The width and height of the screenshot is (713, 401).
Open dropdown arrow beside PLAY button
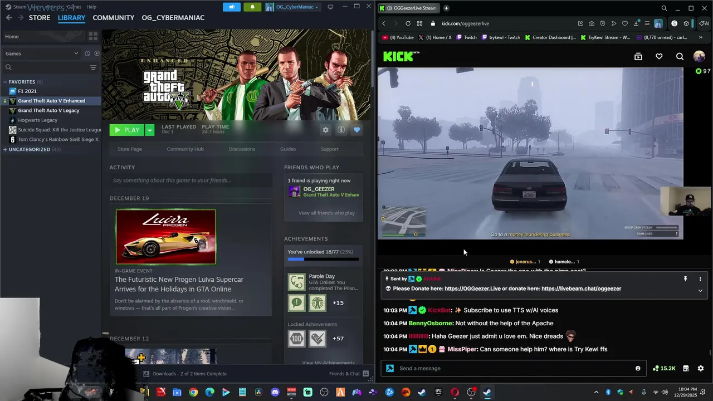pos(149,130)
